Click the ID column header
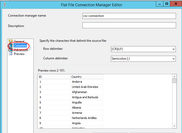The image size is (182, 133). click(x=54, y=77)
